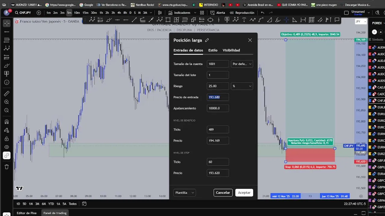Open the emoji icons tool in left toolbar
385x216 pixels.
click(7, 82)
